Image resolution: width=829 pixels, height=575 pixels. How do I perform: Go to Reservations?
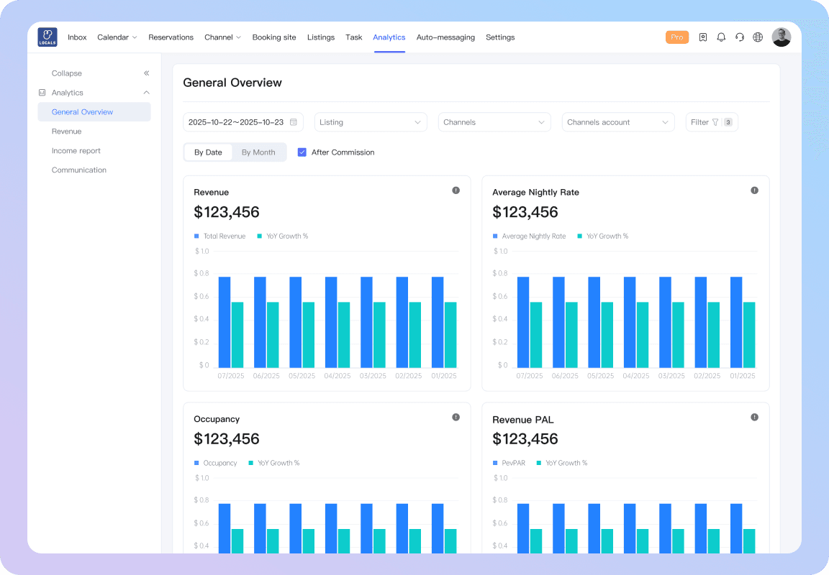(x=171, y=37)
